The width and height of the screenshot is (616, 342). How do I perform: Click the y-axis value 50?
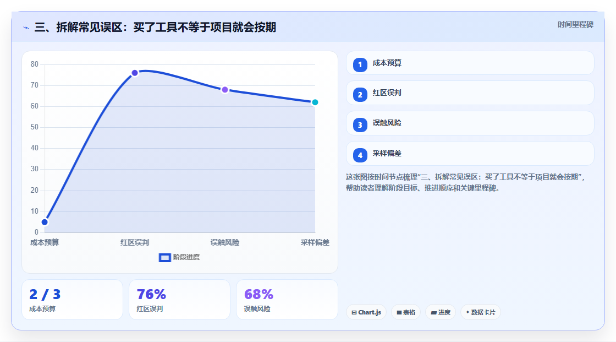point(35,127)
